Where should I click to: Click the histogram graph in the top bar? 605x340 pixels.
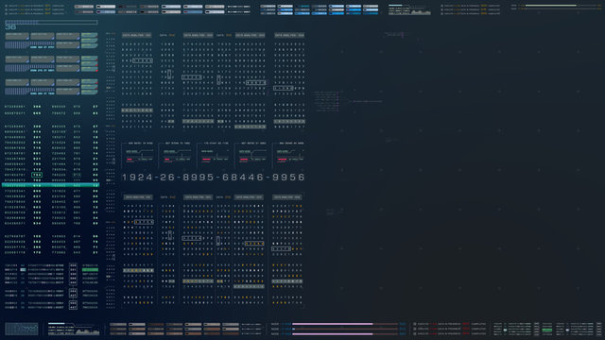click(421, 12)
